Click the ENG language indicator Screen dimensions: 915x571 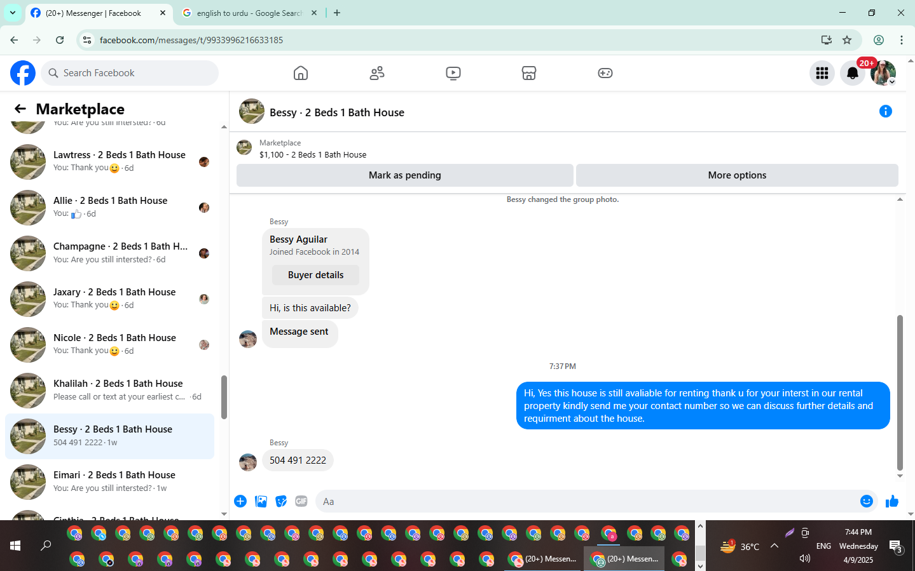coord(823,546)
